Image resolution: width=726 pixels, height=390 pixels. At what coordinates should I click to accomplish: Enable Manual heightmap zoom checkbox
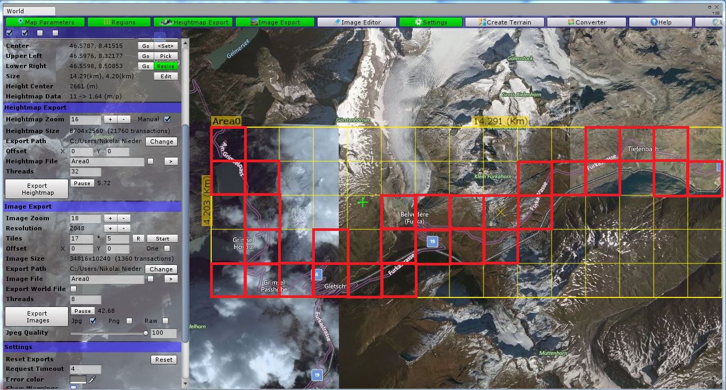[x=167, y=119]
